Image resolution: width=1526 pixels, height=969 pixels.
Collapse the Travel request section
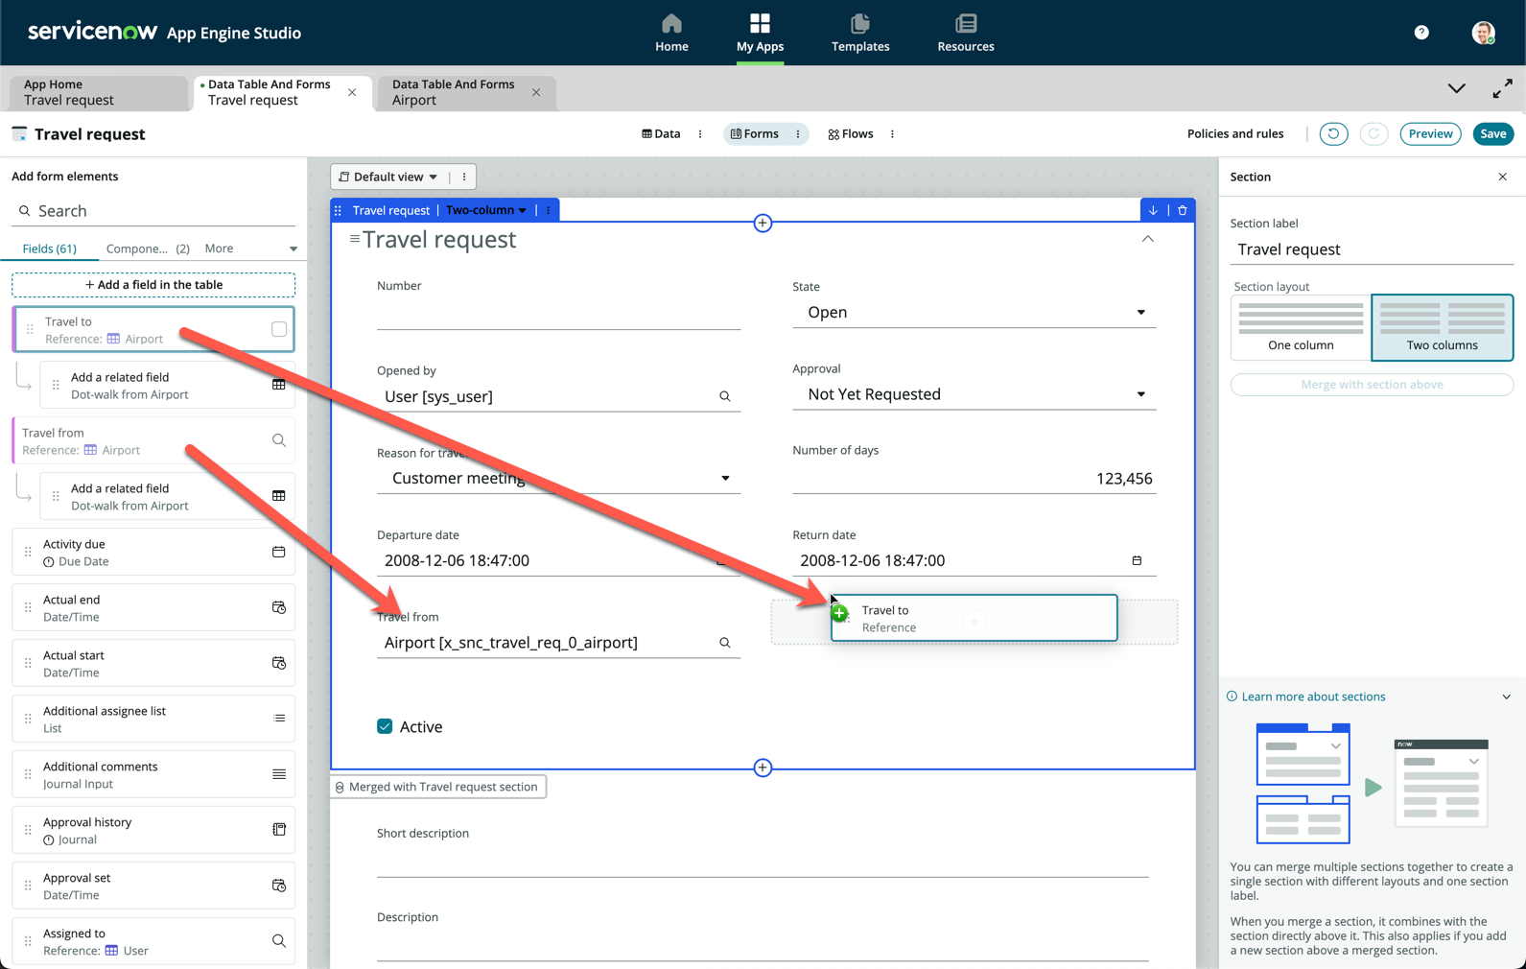1147,239
